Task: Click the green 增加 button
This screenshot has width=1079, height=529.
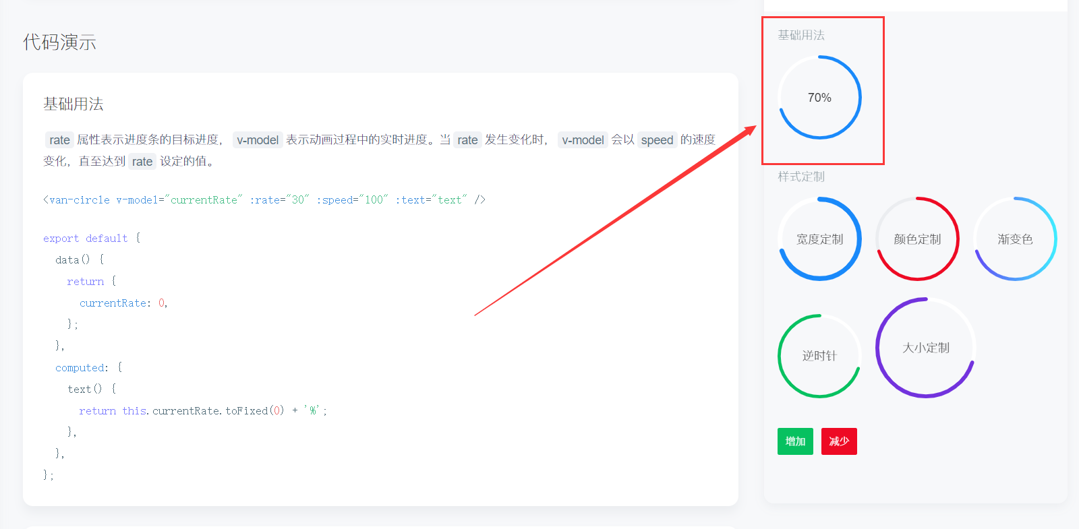Action: coord(795,441)
